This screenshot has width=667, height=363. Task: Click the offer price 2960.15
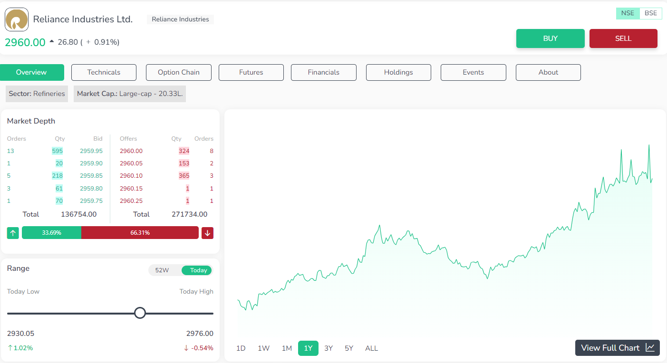(x=131, y=189)
